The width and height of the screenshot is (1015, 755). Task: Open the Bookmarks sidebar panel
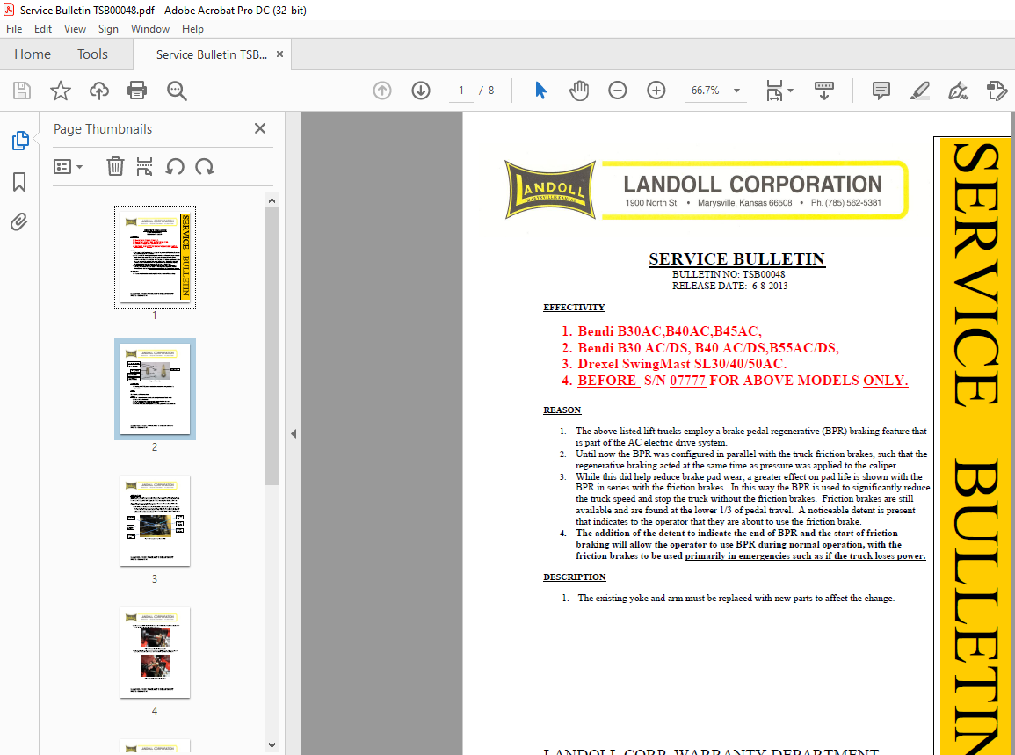click(19, 182)
